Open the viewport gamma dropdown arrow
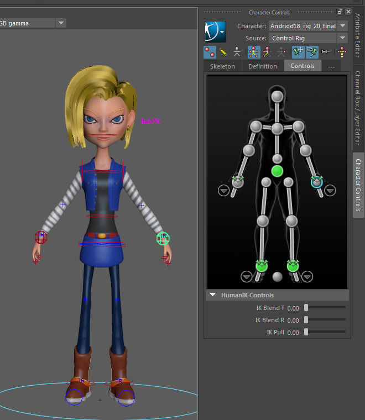The height and width of the screenshot is (420, 365). (61, 23)
